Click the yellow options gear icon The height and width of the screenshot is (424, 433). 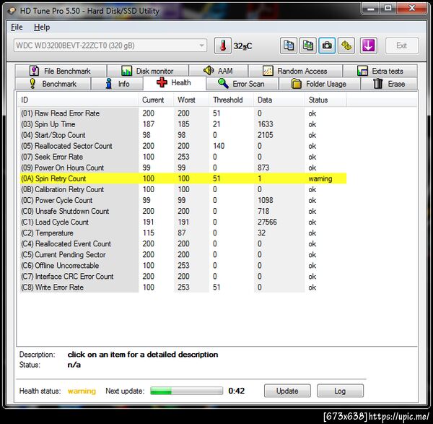click(x=346, y=46)
